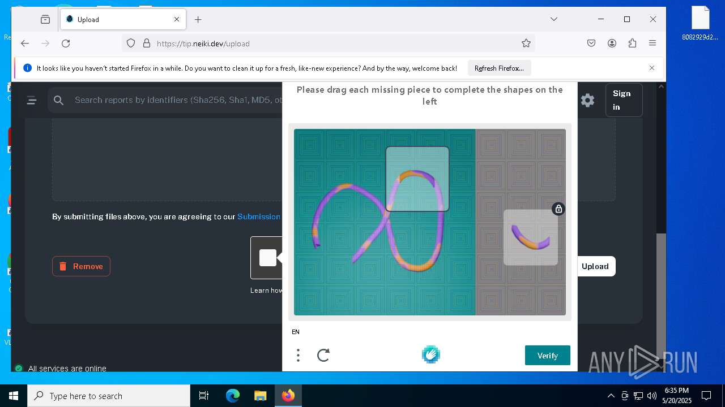Launch Microsoft Edge from taskbar

click(x=233, y=396)
